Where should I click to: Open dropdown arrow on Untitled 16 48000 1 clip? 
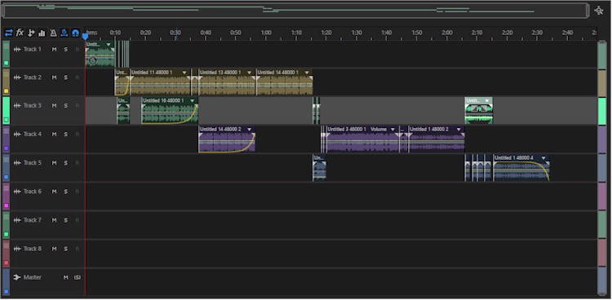pos(192,100)
